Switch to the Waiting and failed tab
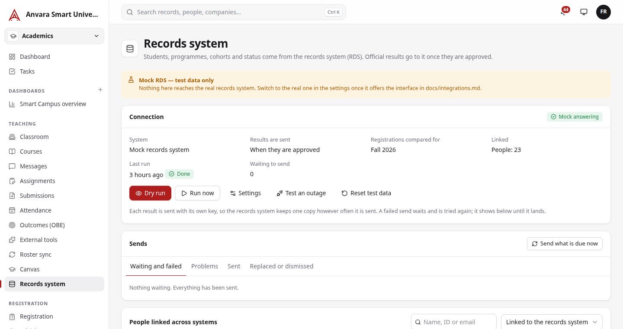 pyautogui.click(x=156, y=266)
